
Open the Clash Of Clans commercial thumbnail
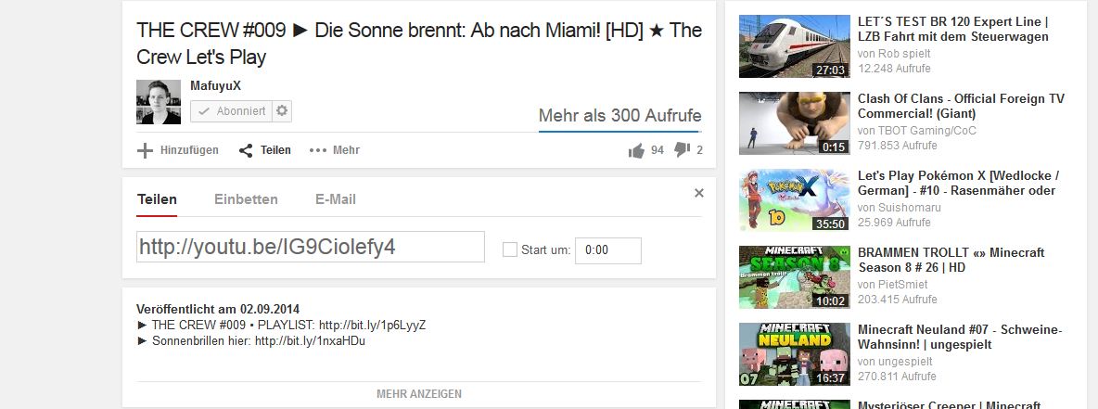point(794,123)
